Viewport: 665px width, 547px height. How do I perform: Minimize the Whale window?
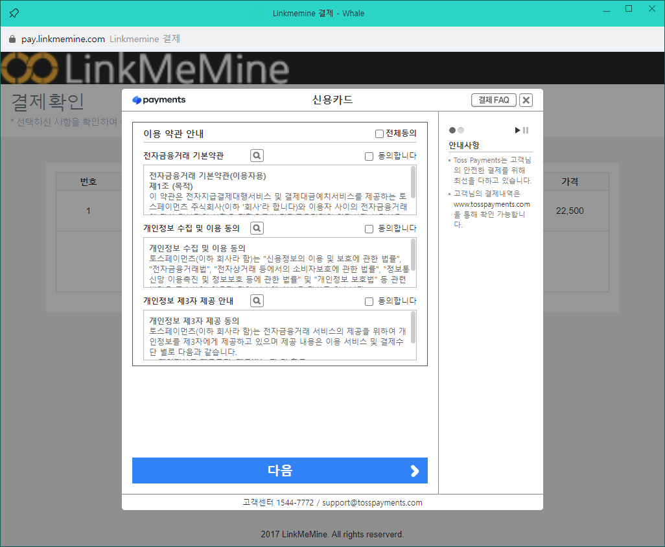(607, 10)
